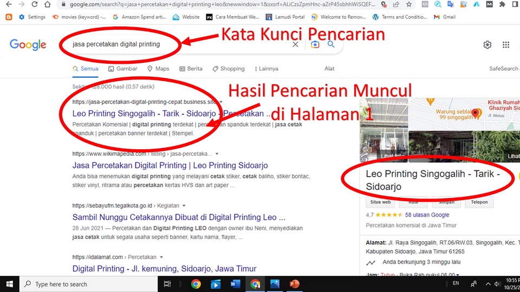Click the Situs web button
Image resolution: width=520 pixels, height=292 pixels.
pyautogui.click(x=380, y=202)
